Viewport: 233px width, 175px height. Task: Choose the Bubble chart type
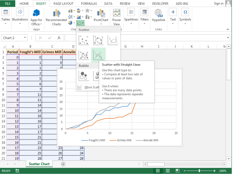84,76
